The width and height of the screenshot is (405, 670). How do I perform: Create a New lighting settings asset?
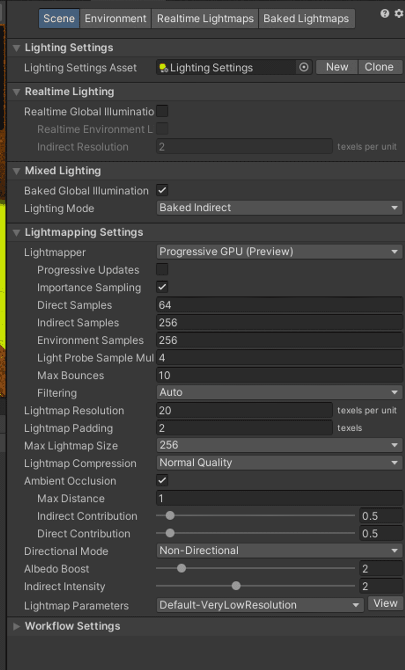[336, 67]
